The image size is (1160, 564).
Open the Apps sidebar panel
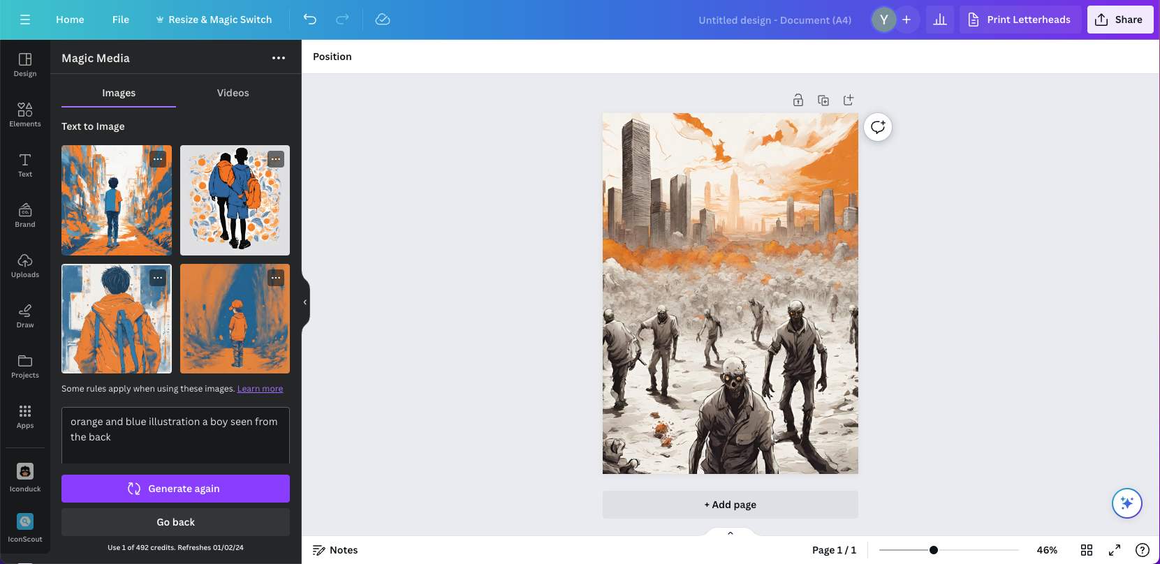coord(25,416)
